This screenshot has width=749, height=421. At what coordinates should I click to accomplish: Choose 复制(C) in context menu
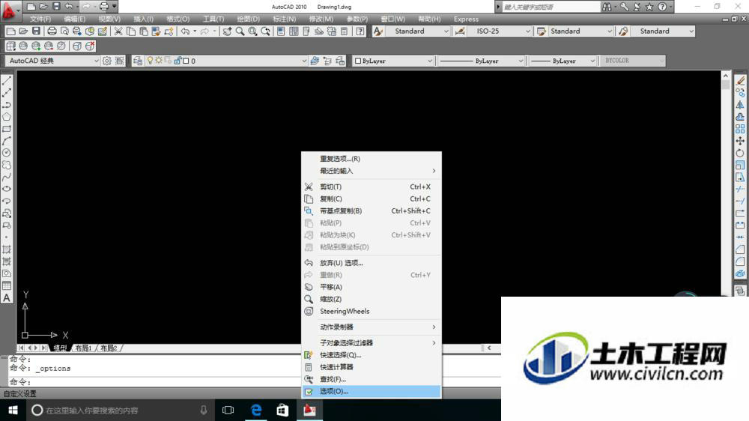(372, 199)
